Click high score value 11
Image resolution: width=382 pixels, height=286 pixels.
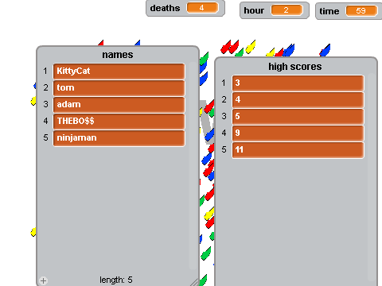[298, 150]
